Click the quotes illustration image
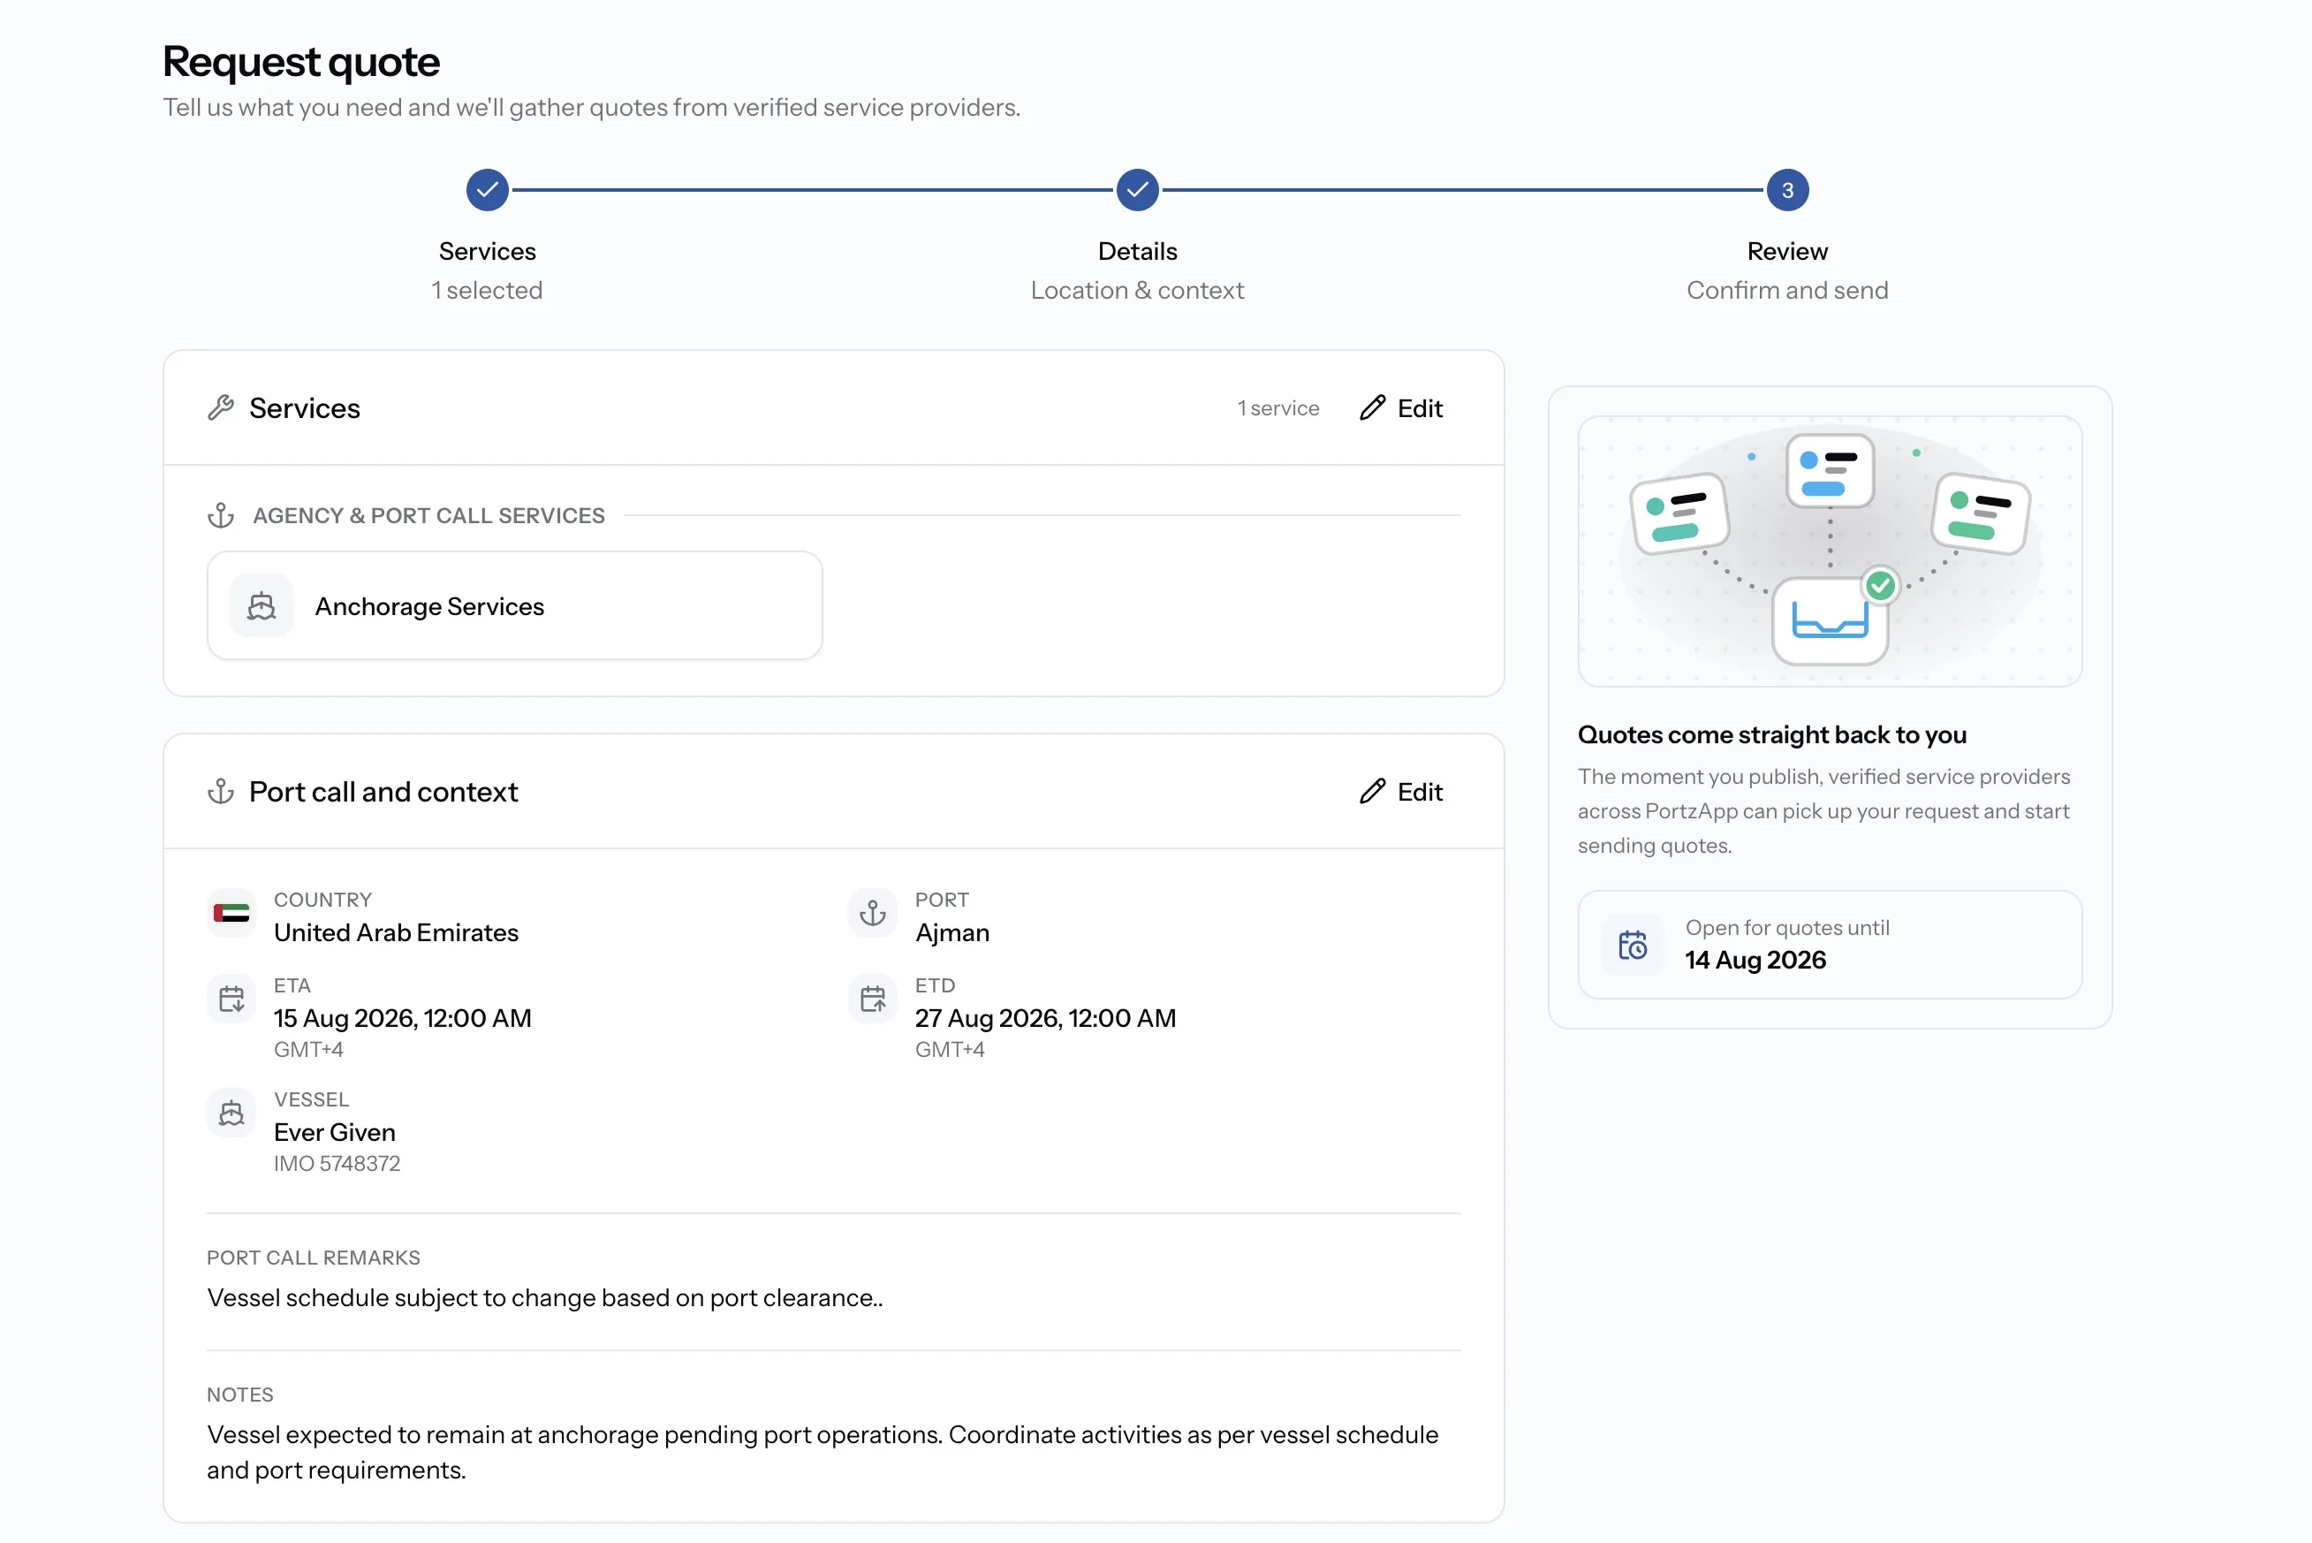Viewport: 2312px width, 1543px height. (1829, 551)
